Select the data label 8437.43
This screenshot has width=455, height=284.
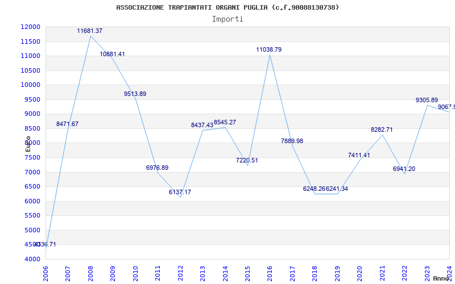coord(202,125)
